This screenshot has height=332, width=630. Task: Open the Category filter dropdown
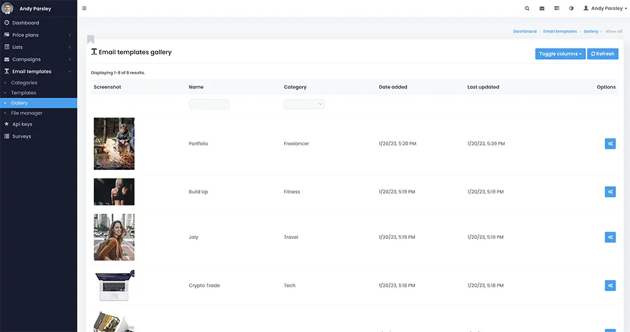304,104
